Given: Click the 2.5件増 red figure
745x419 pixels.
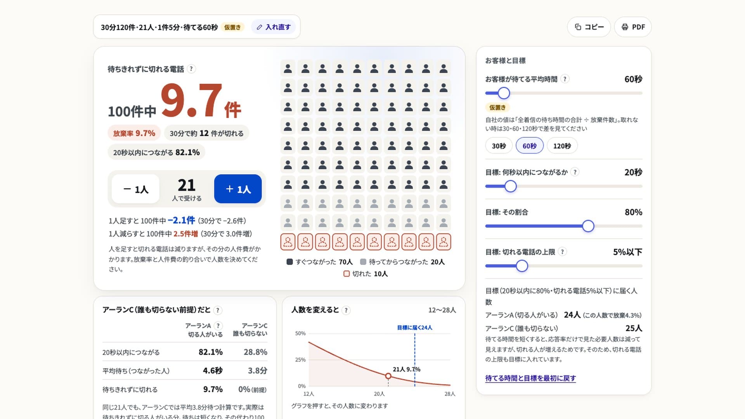Looking at the screenshot, I should click(x=185, y=234).
